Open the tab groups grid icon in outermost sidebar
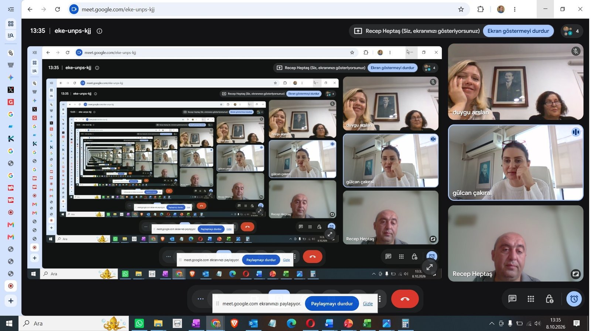Viewport: 591px width, 331px height. pos(11,24)
